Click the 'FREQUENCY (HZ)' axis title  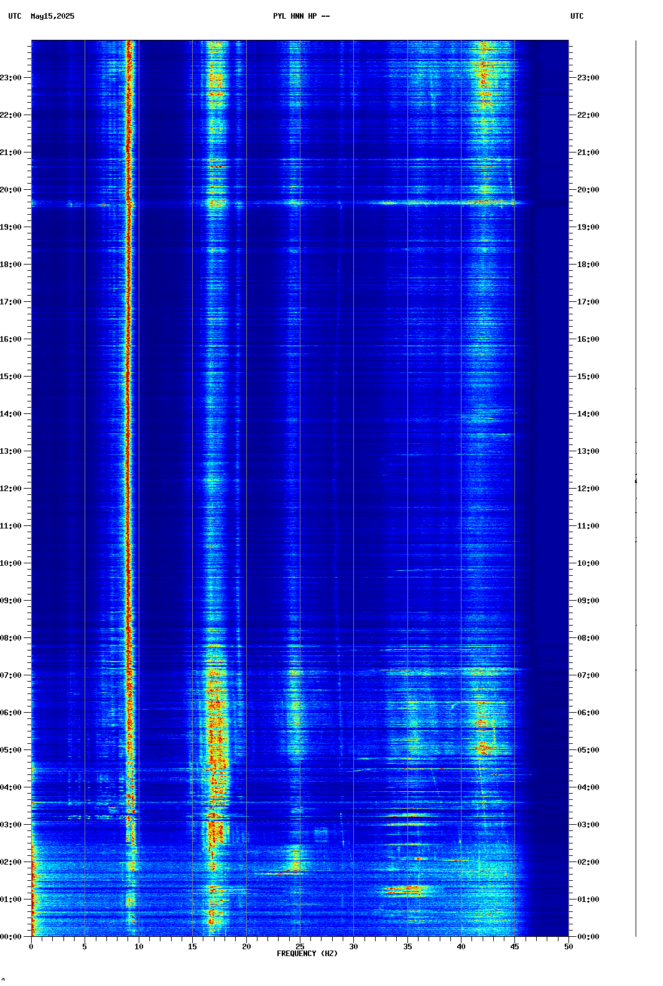pyautogui.click(x=307, y=954)
